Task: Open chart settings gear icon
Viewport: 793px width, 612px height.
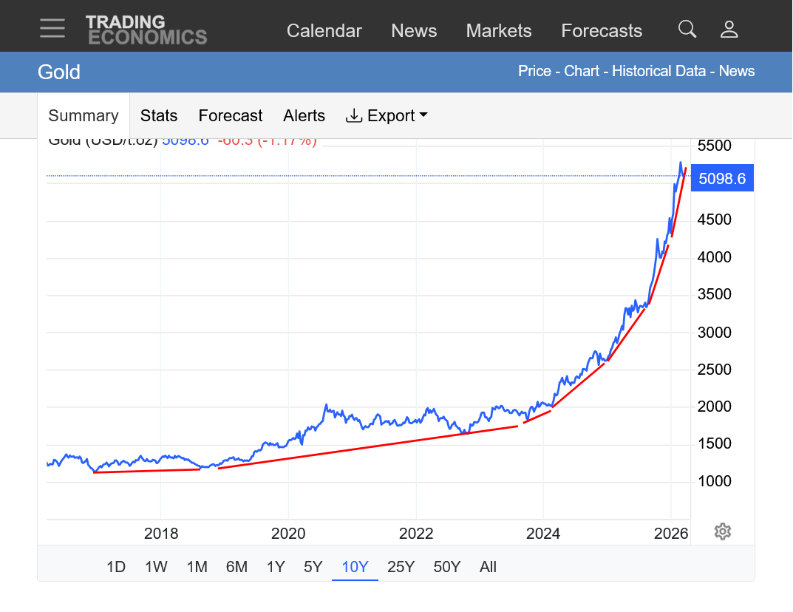Action: click(723, 531)
